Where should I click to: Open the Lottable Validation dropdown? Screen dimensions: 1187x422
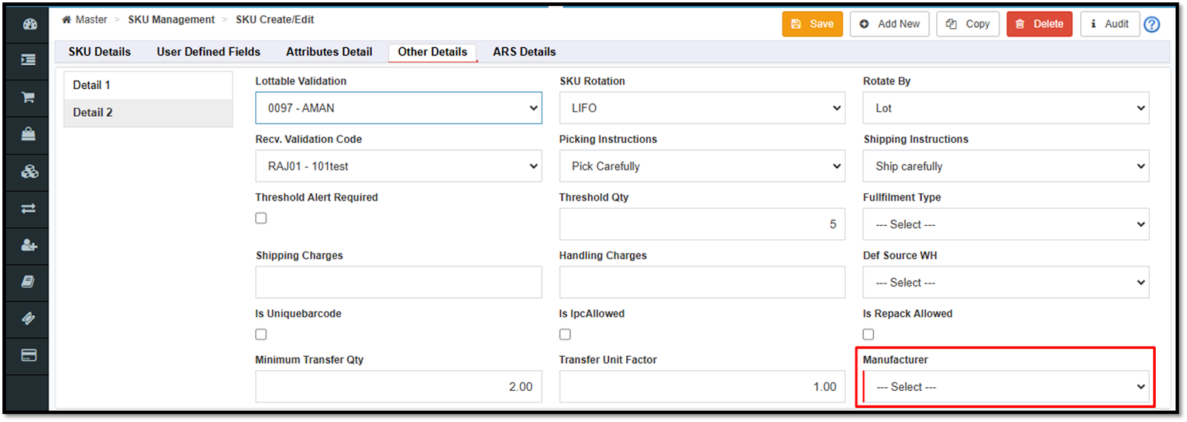398,108
